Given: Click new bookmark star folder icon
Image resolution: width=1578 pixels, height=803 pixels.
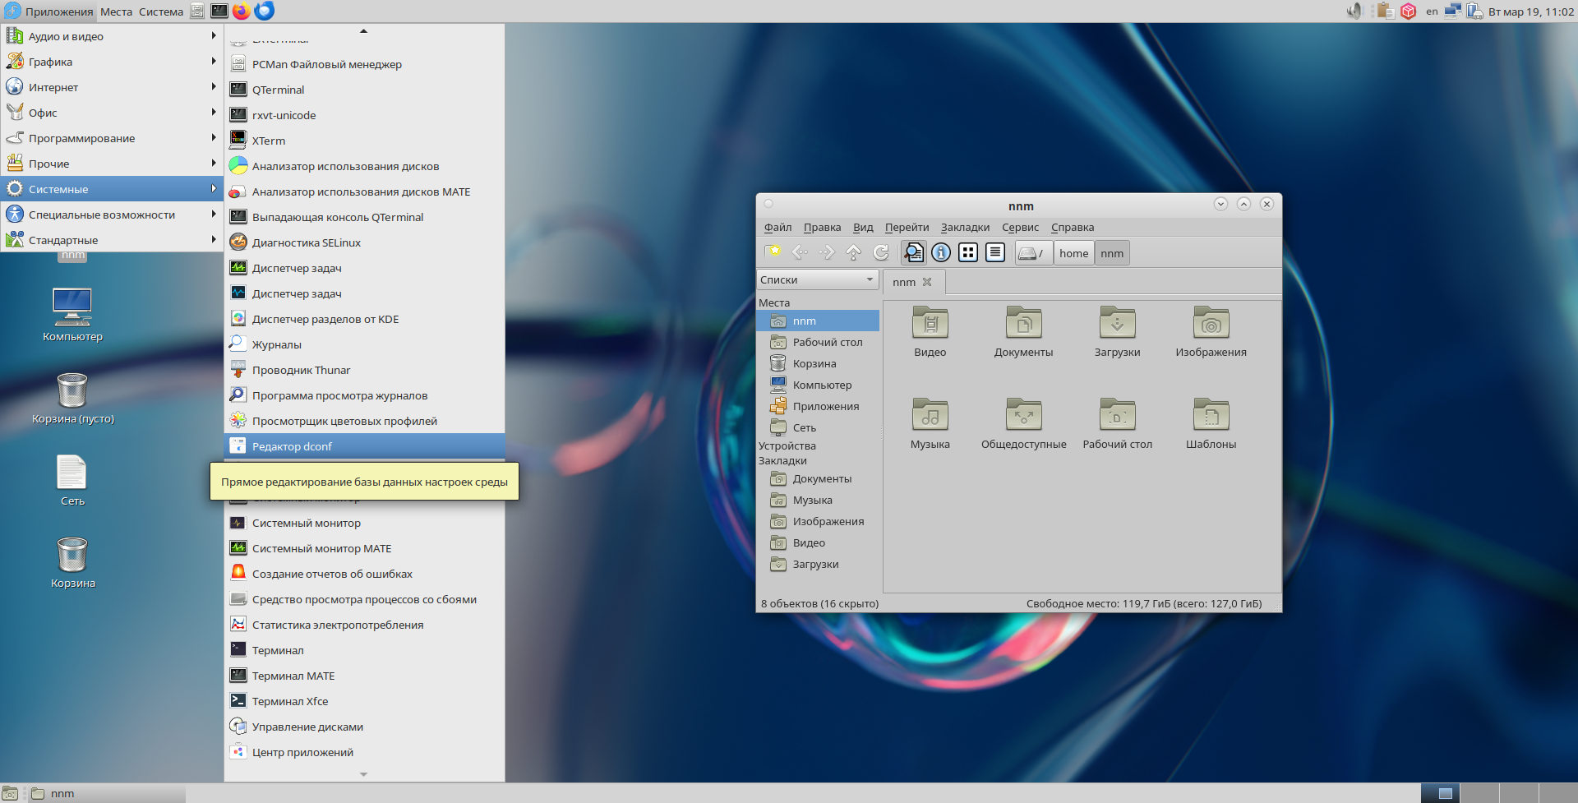Looking at the screenshot, I should [773, 253].
